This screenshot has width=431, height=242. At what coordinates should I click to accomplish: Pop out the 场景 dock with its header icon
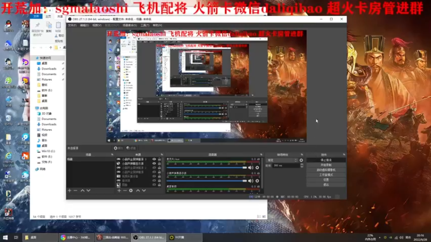[x=112, y=155]
